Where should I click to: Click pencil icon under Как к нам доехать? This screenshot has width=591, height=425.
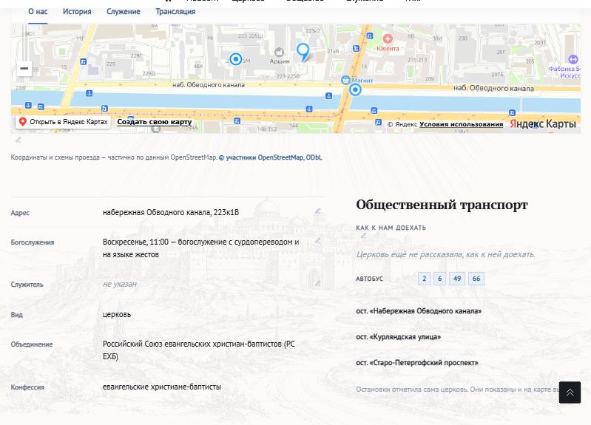pyautogui.click(x=363, y=236)
